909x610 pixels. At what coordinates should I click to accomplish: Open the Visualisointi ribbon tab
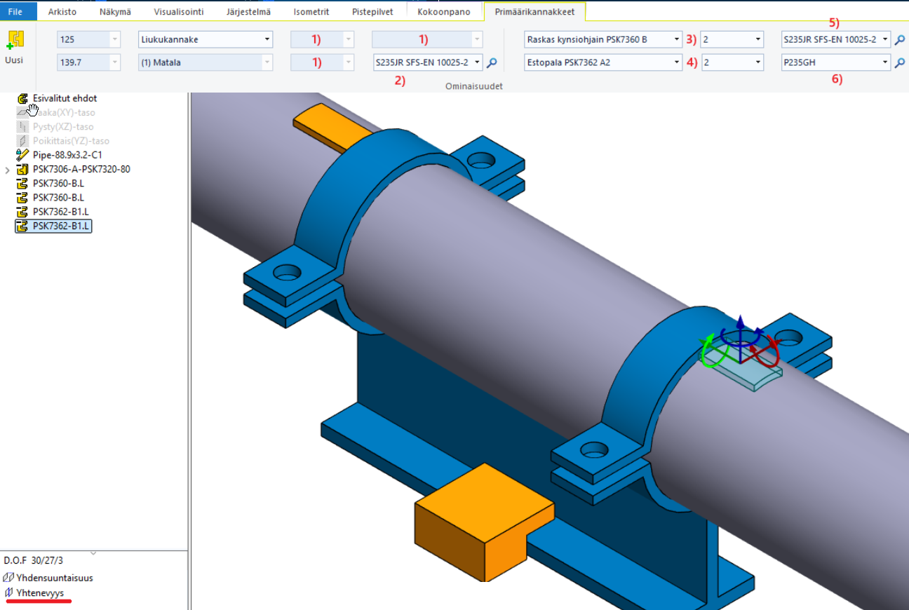point(178,12)
